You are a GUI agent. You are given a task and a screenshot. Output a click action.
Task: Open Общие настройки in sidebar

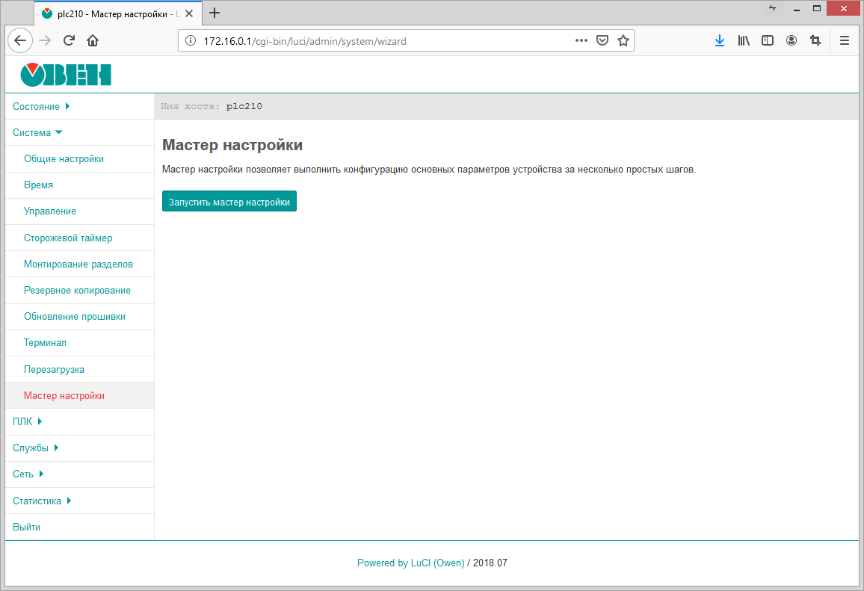[64, 159]
